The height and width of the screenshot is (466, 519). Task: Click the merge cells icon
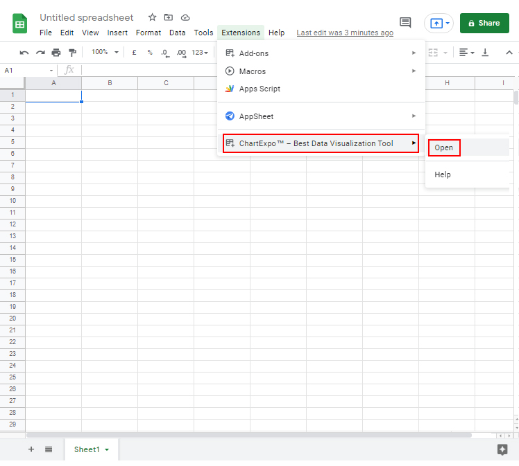pyautogui.click(x=433, y=53)
